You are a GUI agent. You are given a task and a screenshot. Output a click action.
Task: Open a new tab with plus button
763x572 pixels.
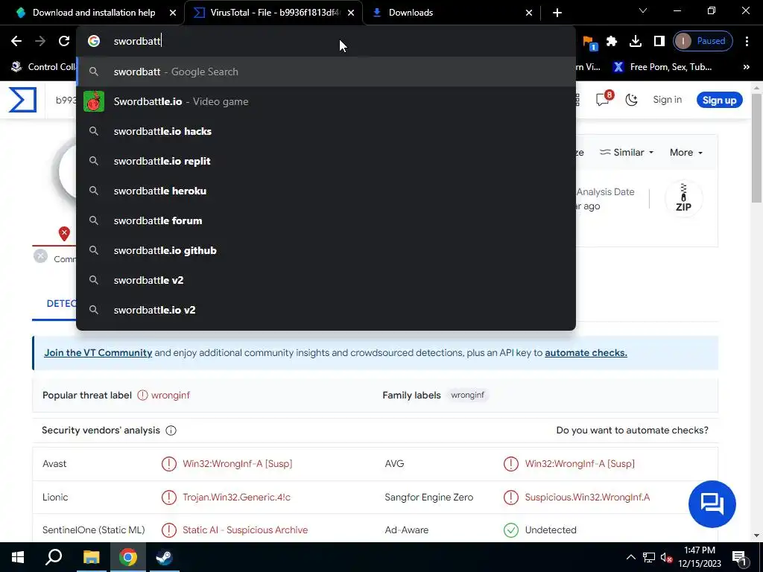[x=557, y=13]
